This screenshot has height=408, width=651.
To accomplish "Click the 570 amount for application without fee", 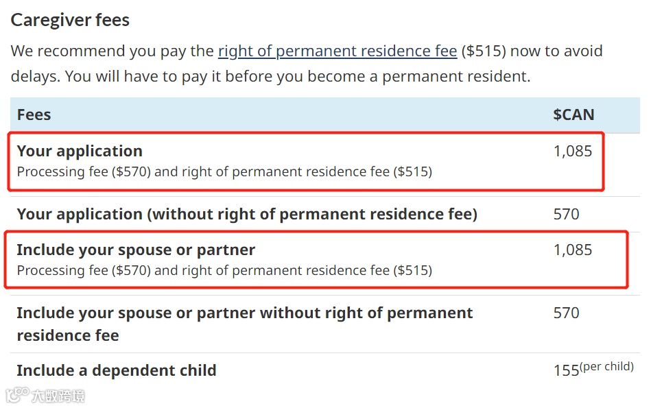I will coord(566,214).
